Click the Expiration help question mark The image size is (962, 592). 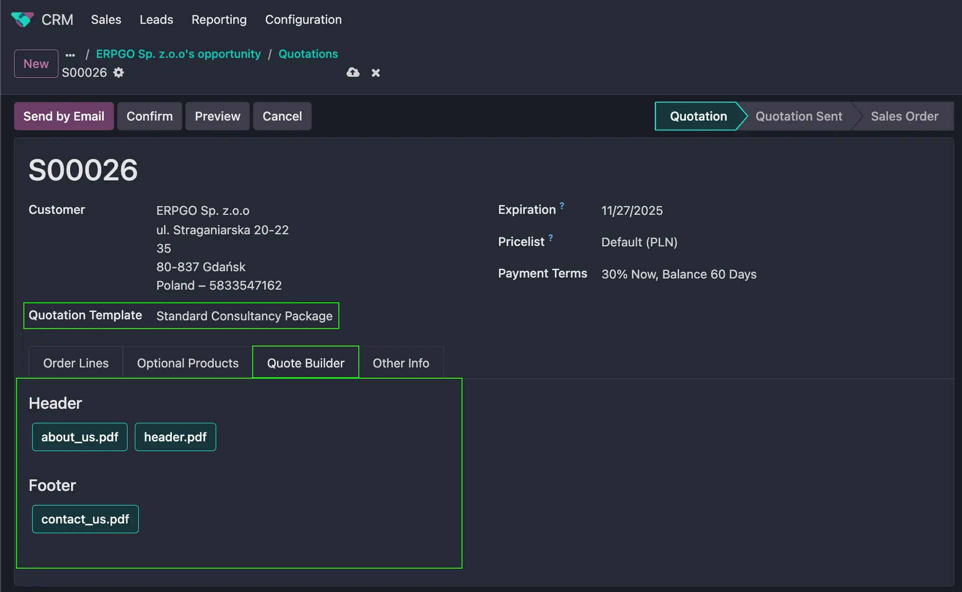coord(562,206)
